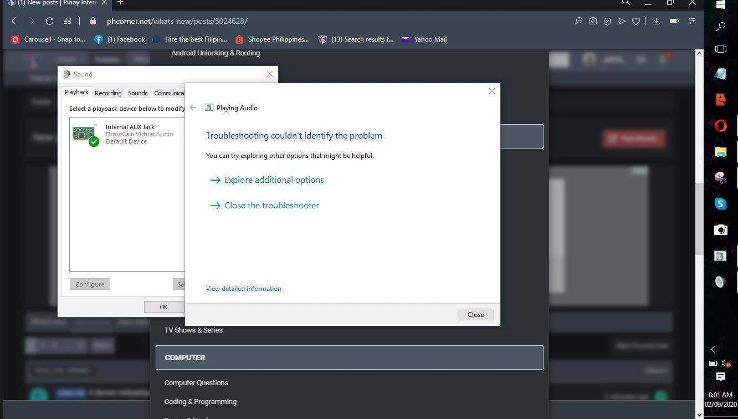738x419 pixels.
Task: Open File Explorer on the taskbar
Action: pyautogui.click(x=721, y=151)
